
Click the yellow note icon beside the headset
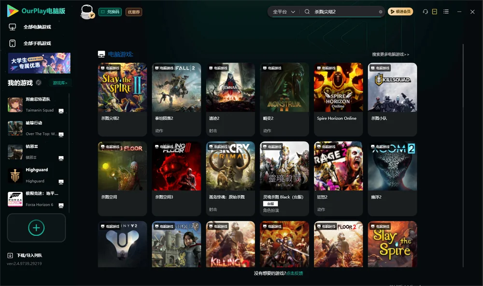[x=435, y=12]
